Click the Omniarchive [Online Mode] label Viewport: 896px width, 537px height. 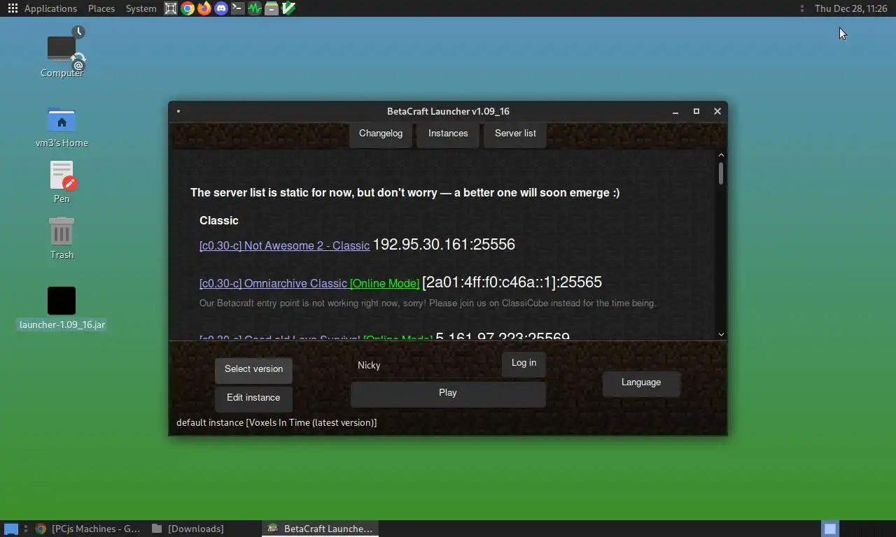click(384, 283)
